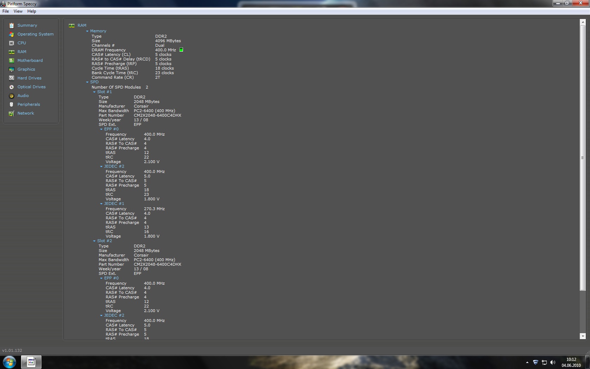590x369 pixels.
Task: Collapse Slot #2 JEDEC #2 node
Action: (101, 316)
